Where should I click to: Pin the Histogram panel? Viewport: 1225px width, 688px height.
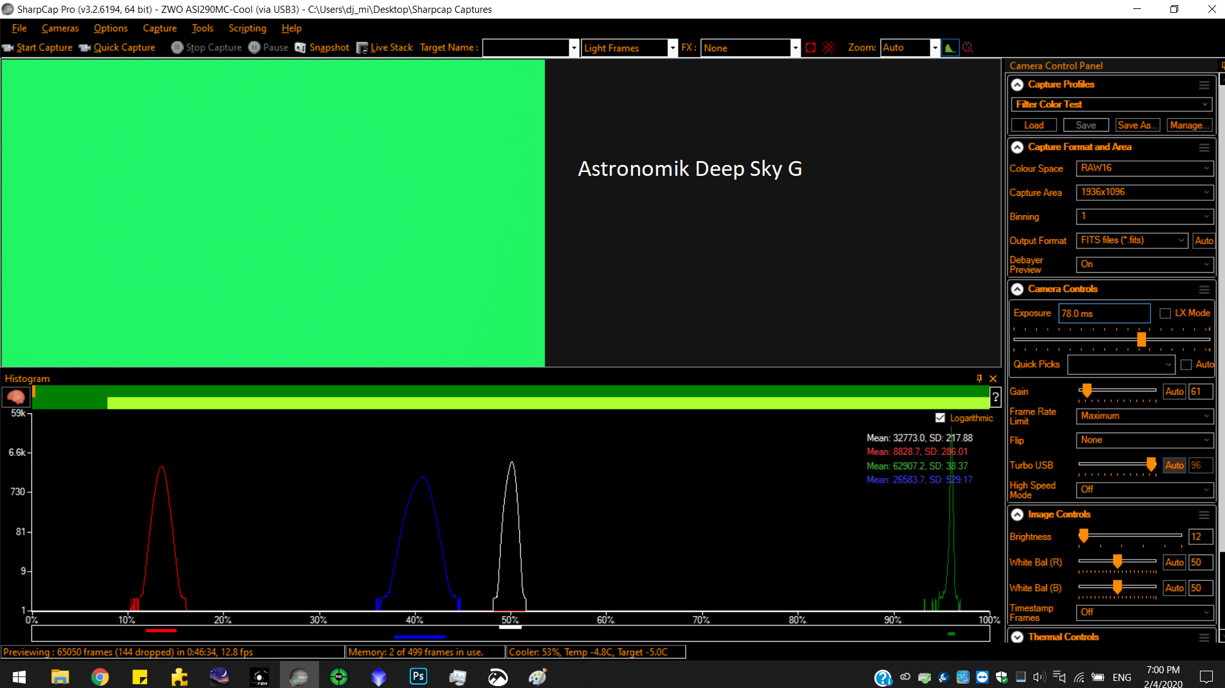point(979,379)
